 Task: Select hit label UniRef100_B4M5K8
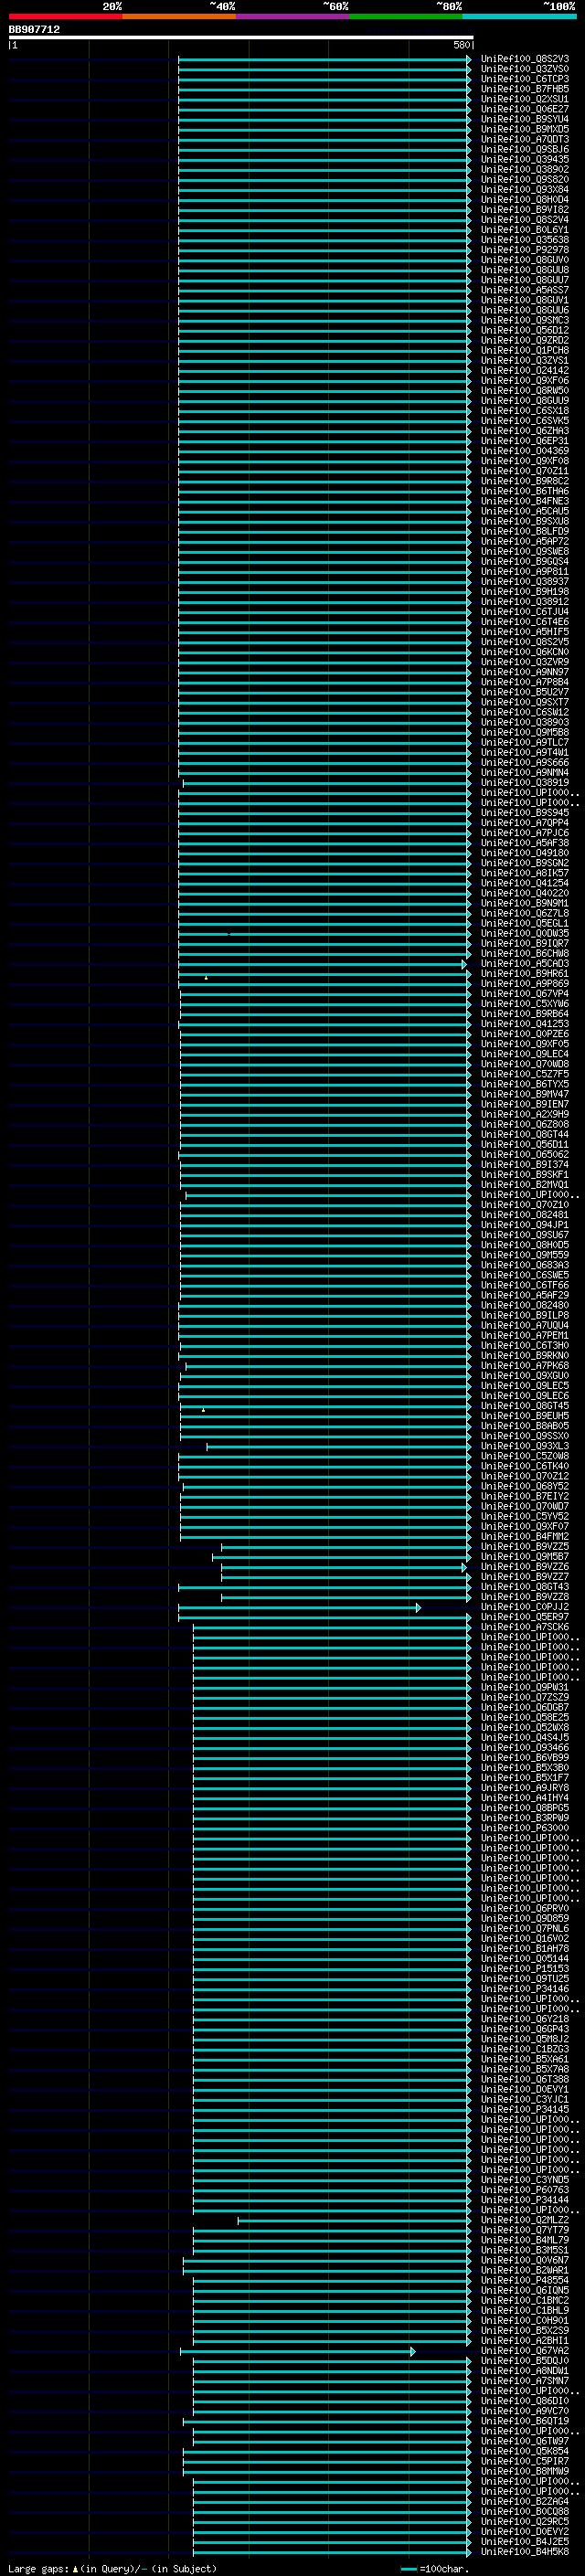pos(525,2552)
